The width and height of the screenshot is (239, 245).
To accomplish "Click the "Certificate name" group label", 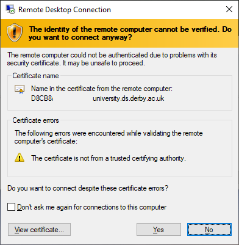I will tap(35, 76).
